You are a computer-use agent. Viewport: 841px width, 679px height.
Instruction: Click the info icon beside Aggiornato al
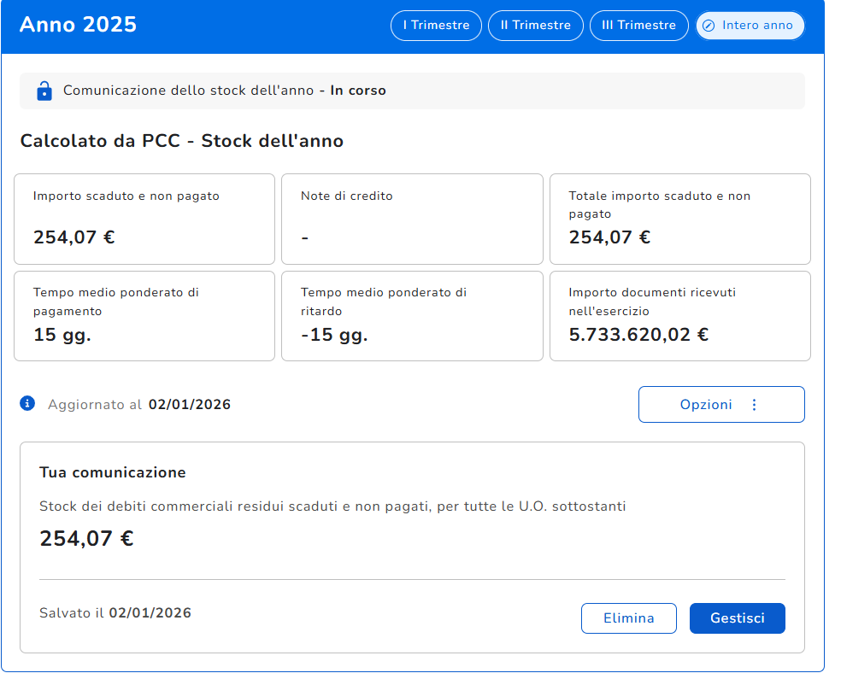(27, 403)
